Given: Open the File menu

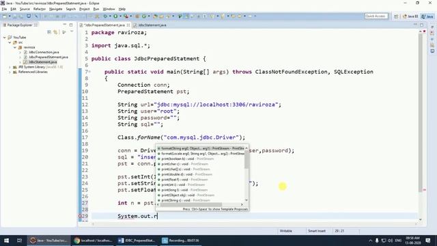Looking at the screenshot, I should [5, 9].
